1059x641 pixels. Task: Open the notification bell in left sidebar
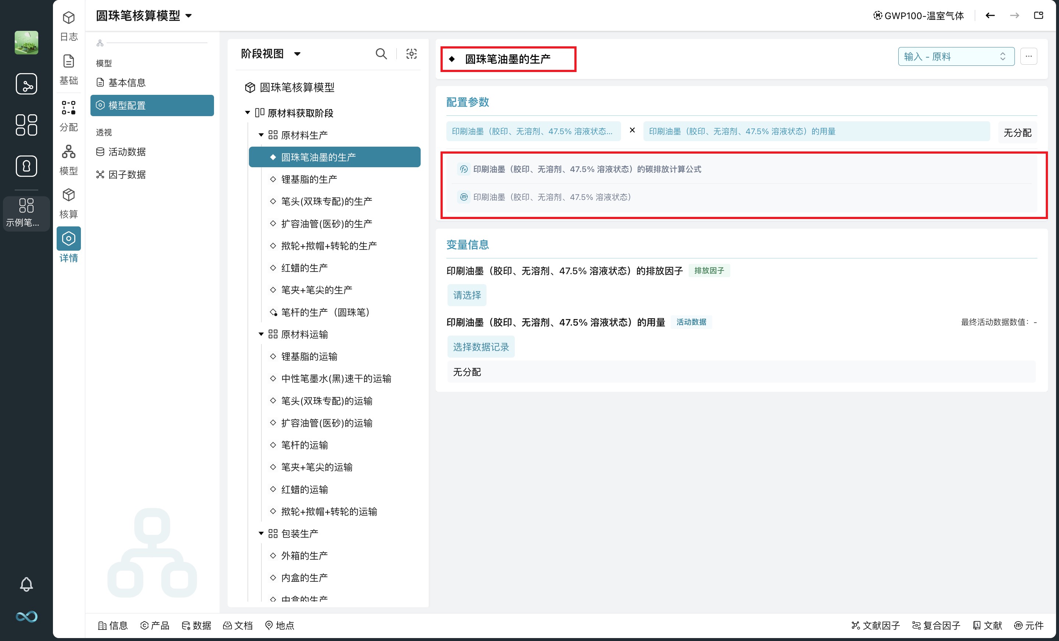[26, 584]
